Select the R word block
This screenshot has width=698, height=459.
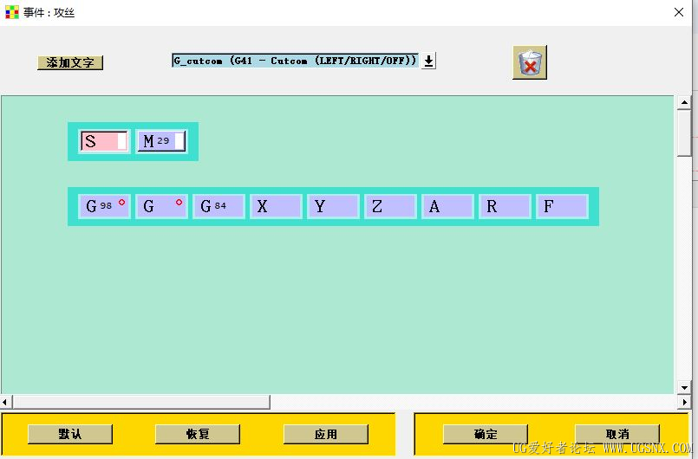click(x=505, y=206)
